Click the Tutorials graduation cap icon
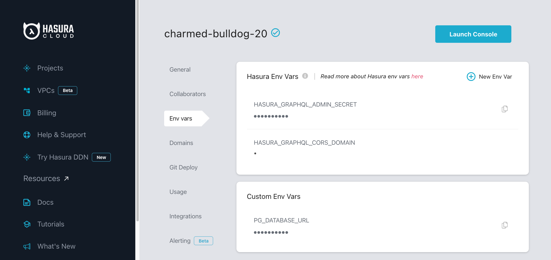This screenshot has height=260, width=551. tap(27, 224)
